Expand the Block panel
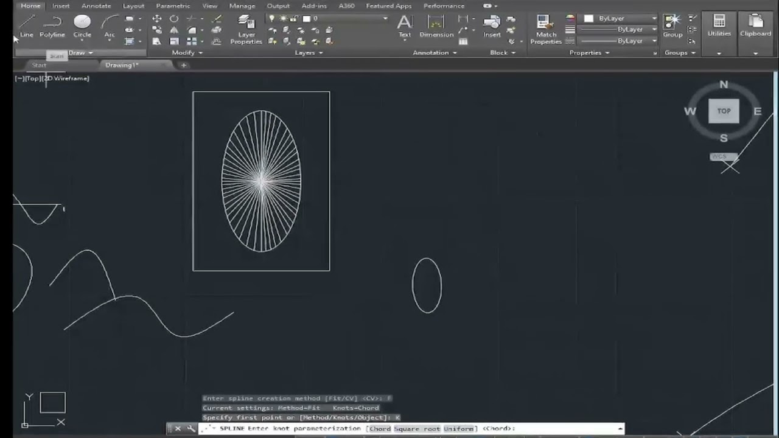The image size is (779, 438). [x=503, y=53]
